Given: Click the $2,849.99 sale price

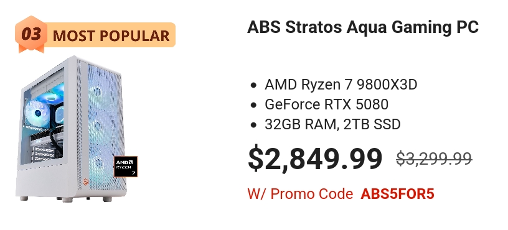Looking at the screenshot, I should click(315, 159).
